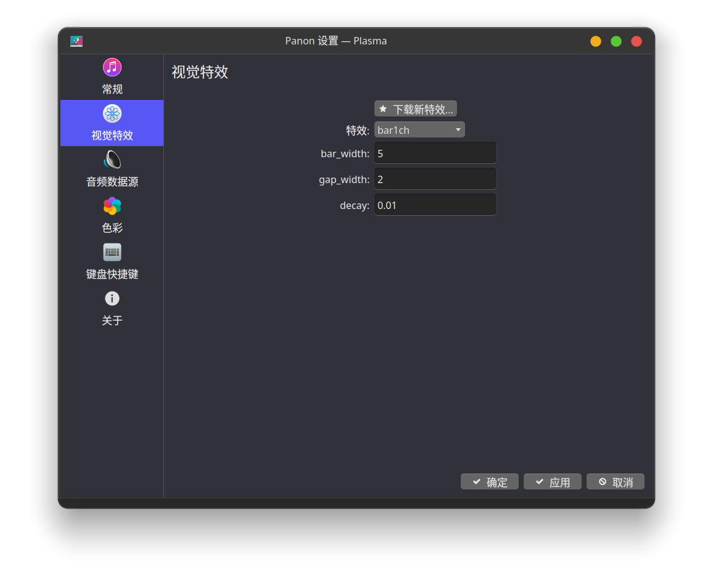This screenshot has height=574, width=713.
Task: Click 下载新特效 star button
Action: [415, 109]
